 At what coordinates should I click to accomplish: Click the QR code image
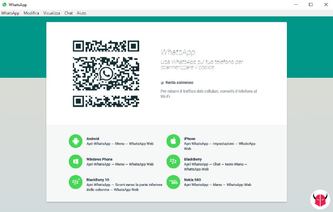(106, 74)
